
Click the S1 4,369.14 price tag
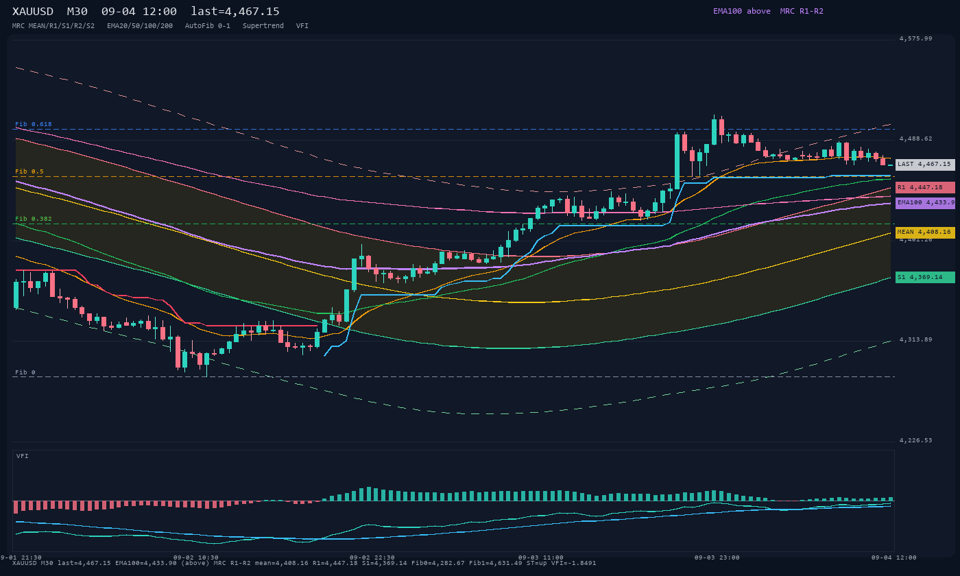click(x=925, y=278)
